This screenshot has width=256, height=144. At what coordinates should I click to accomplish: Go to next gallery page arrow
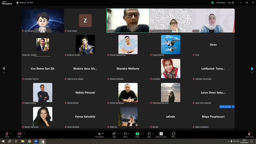click(x=252, y=68)
